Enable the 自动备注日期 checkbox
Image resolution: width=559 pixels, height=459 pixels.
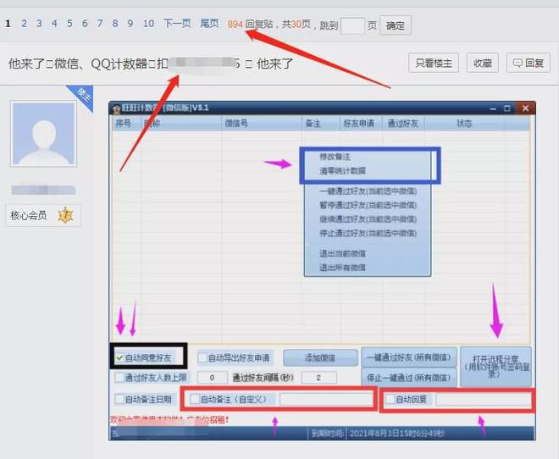point(119,399)
